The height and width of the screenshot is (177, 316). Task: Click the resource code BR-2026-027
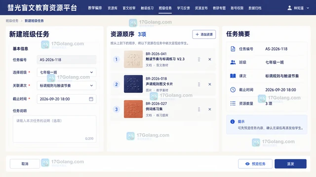tap(156, 104)
